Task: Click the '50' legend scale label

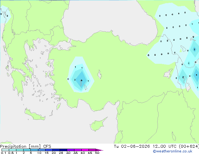Action: (x=97, y=153)
